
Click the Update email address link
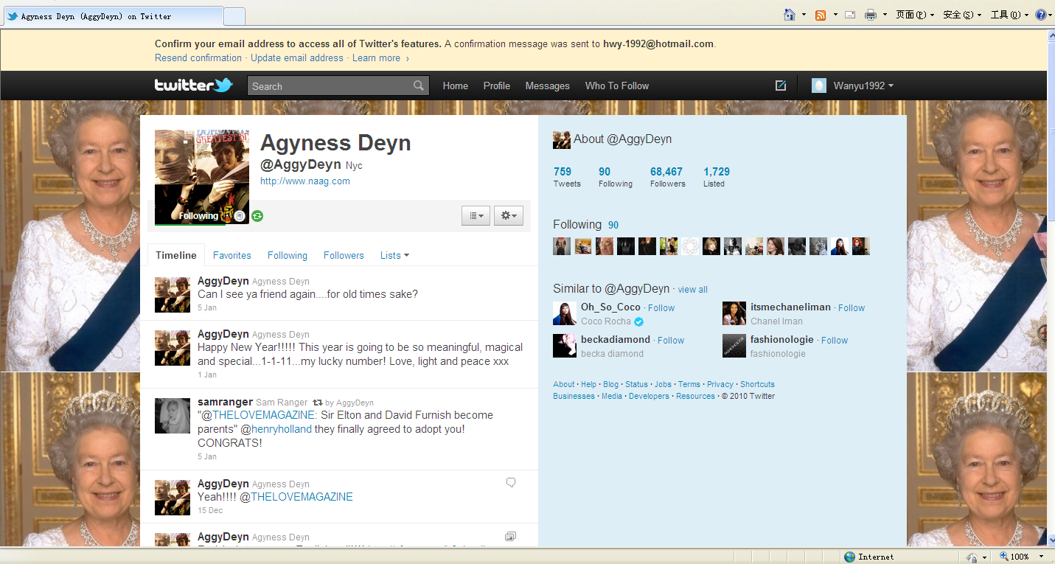click(x=297, y=58)
